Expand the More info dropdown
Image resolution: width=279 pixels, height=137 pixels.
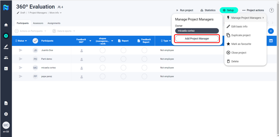(x=56, y=13)
